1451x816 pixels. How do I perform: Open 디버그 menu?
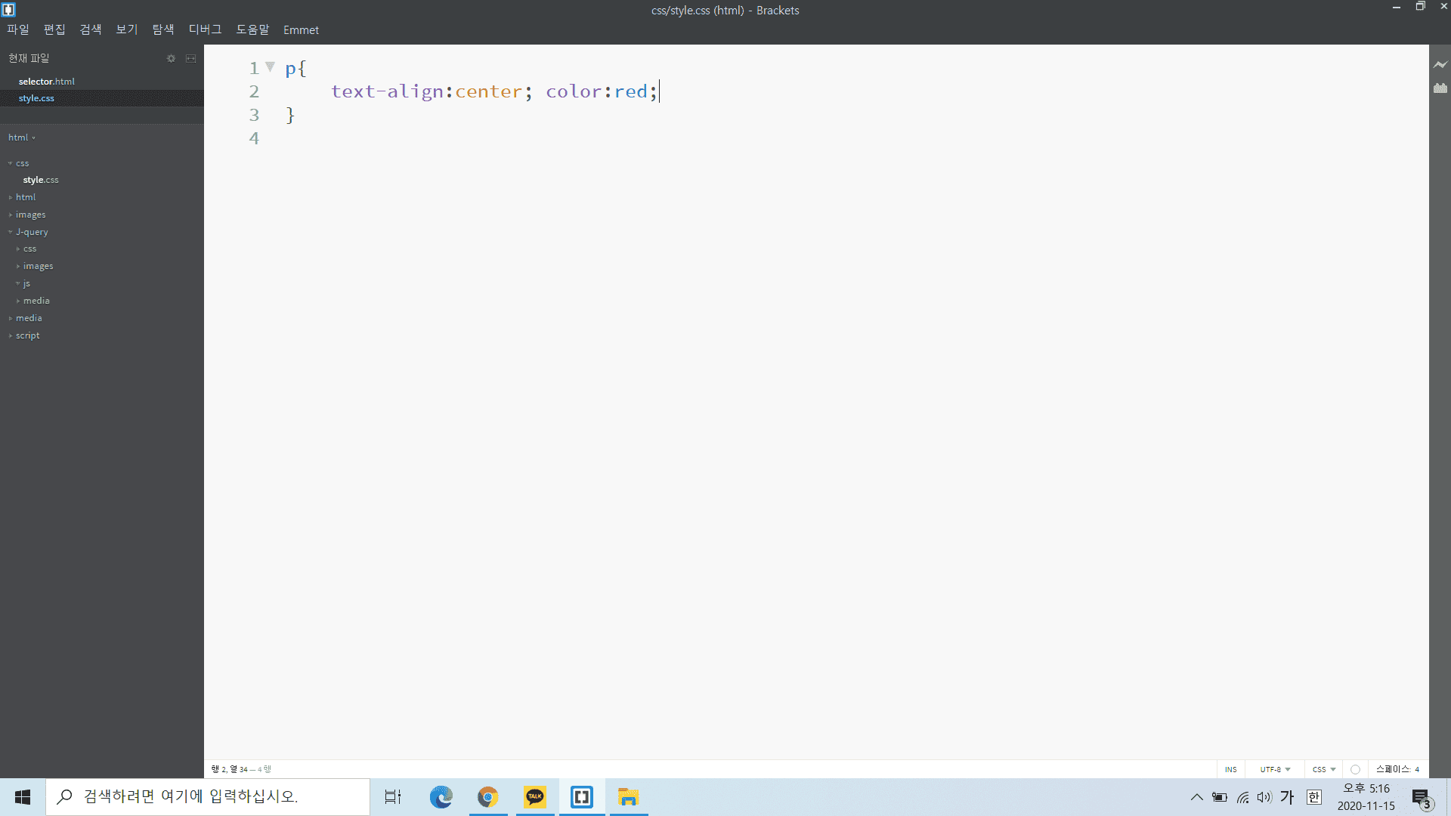tap(205, 29)
